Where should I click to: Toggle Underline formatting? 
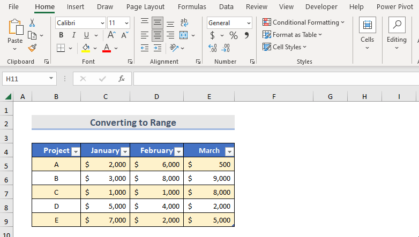click(87, 35)
